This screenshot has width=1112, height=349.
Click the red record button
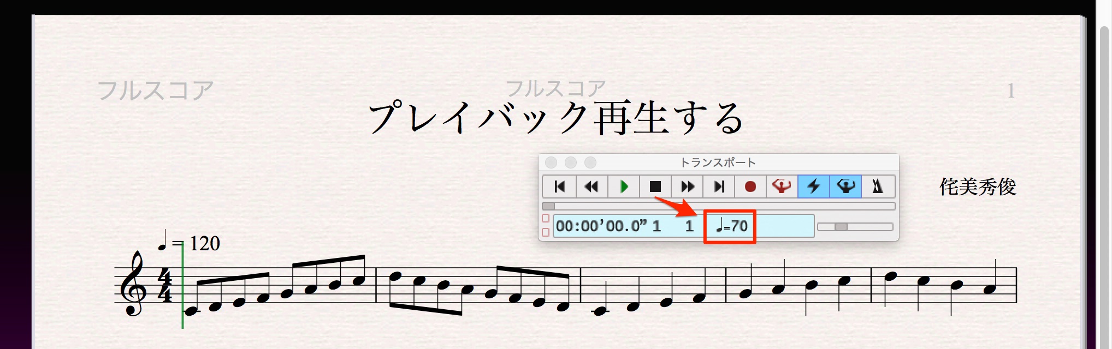(x=750, y=186)
